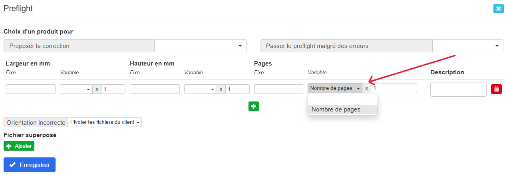This screenshot has height=175, width=507.
Task: Click the green plus add row icon
Action: coord(254,106)
